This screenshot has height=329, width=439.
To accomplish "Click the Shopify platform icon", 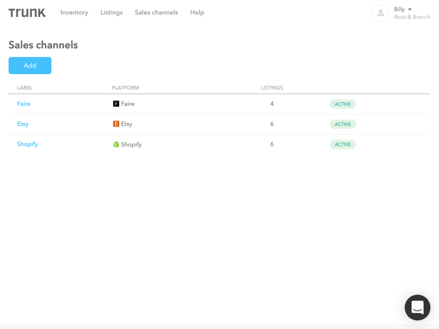I will coord(116,144).
